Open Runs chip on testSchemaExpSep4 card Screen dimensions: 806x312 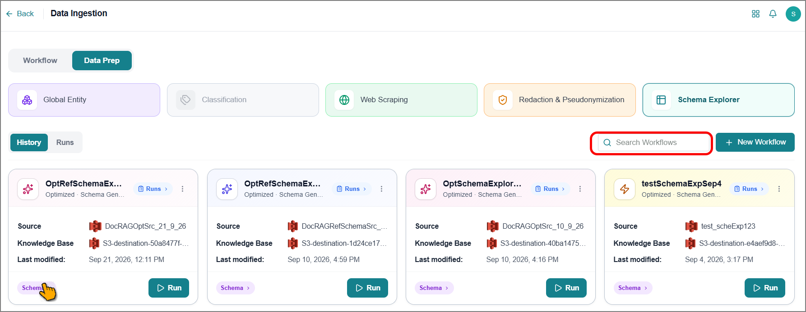[x=749, y=189]
